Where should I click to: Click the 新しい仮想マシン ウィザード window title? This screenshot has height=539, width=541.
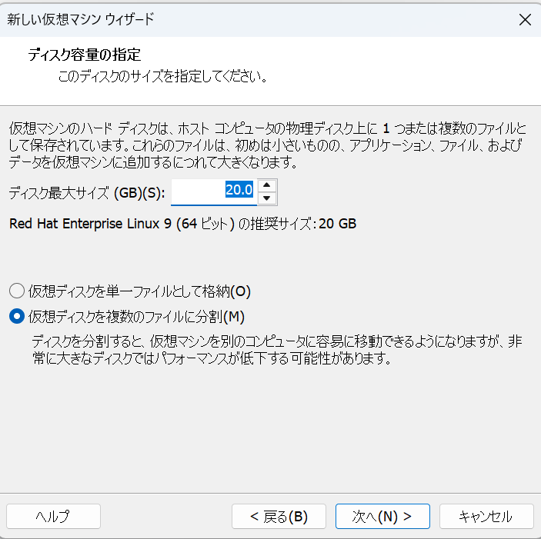81,20
